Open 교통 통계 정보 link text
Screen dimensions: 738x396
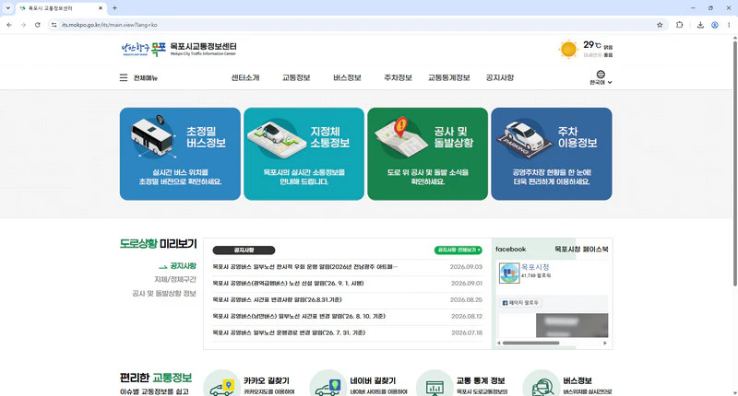[x=481, y=380]
